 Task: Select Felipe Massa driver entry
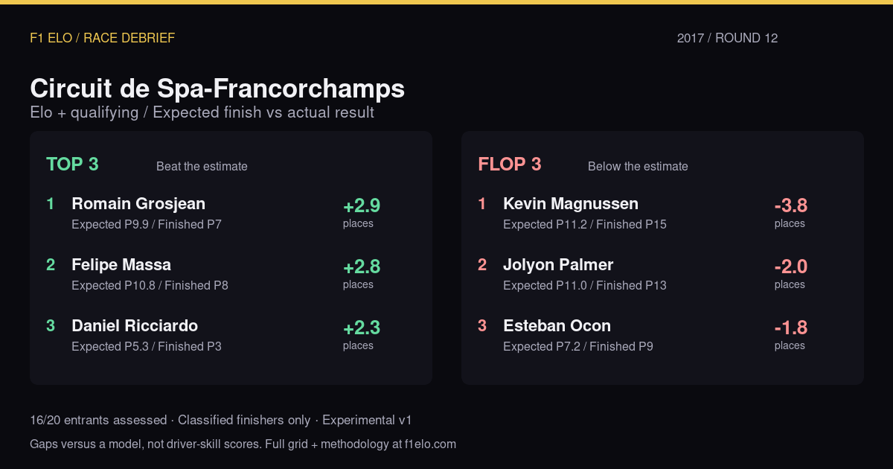pyautogui.click(x=121, y=265)
